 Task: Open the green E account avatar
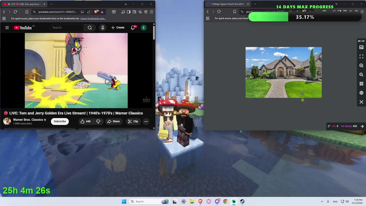coord(144,28)
